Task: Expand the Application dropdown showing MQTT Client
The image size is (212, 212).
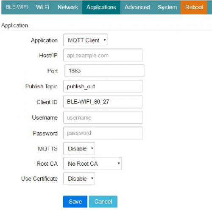Action: click(86, 40)
